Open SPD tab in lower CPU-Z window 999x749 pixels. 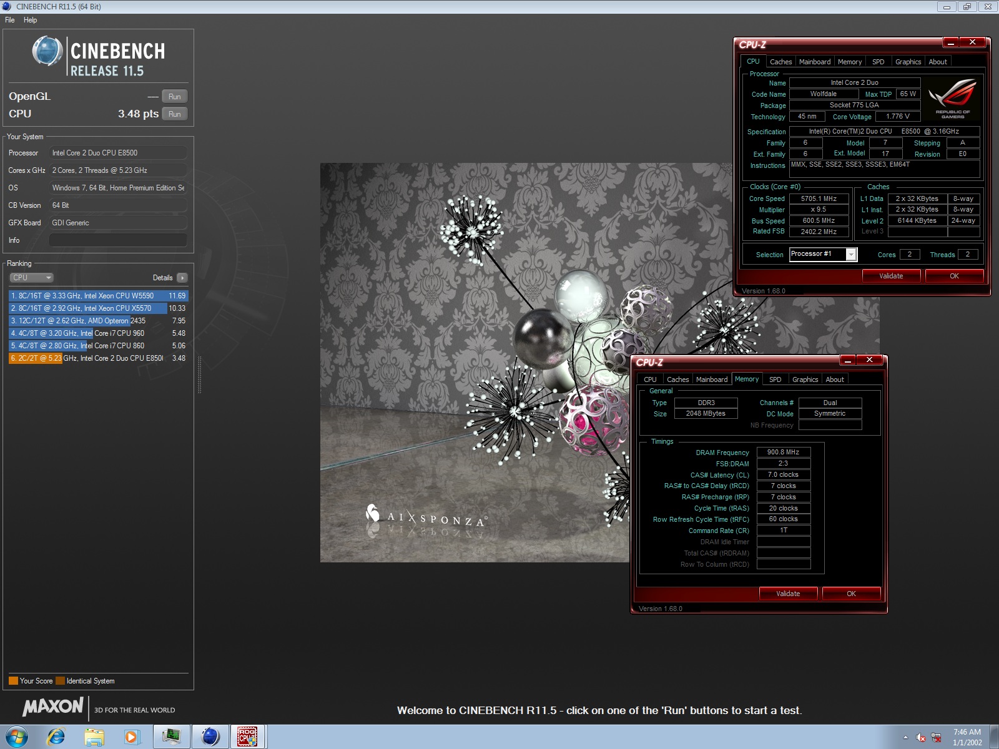pyautogui.click(x=775, y=379)
